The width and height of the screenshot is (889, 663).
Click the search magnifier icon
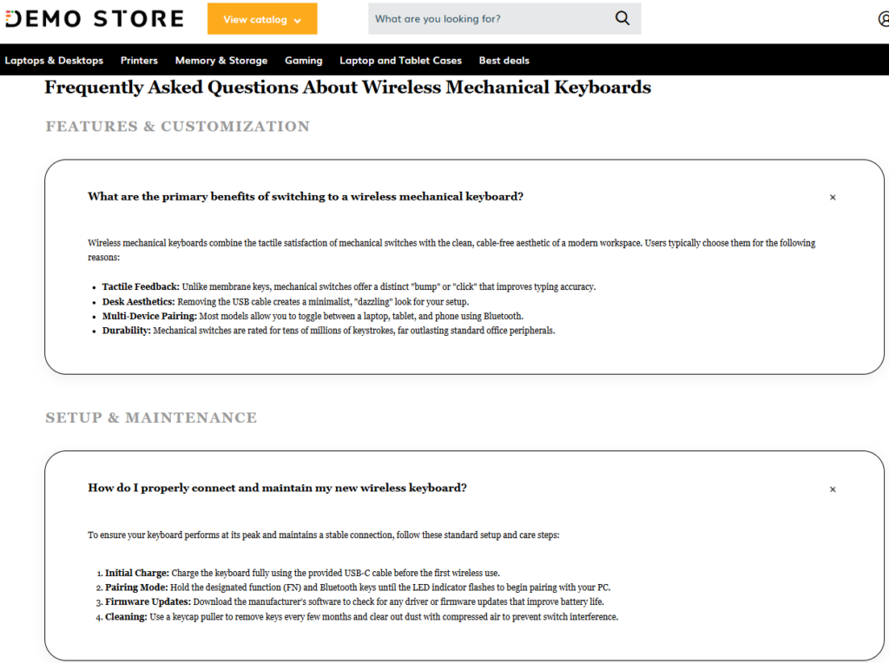point(622,18)
